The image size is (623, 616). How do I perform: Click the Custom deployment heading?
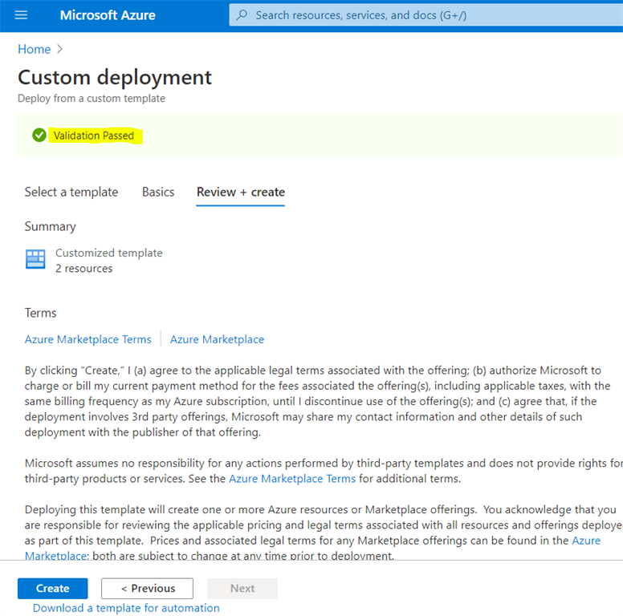[x=115, y=77]
